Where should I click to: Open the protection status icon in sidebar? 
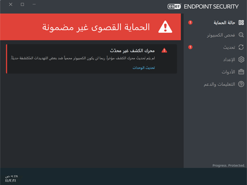(x=241, y=23)
